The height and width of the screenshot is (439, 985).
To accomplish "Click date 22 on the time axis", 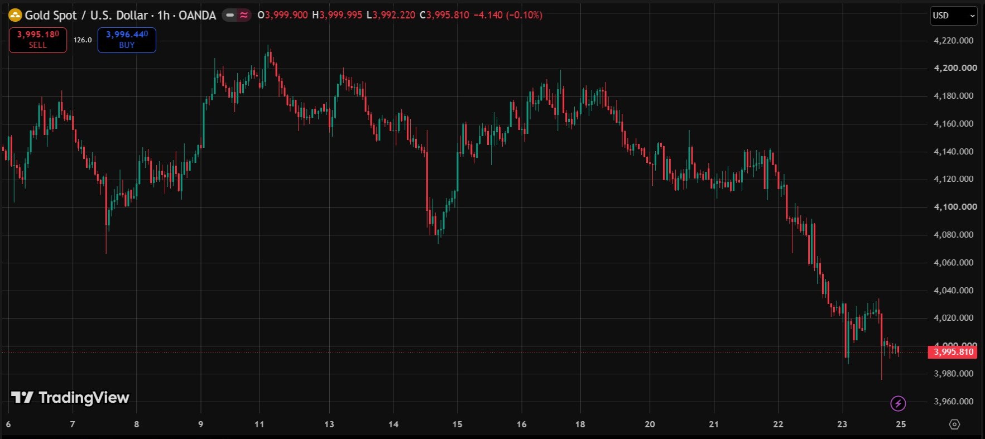I will (779, 424).
